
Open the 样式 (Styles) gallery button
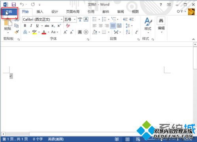(148, 26)
